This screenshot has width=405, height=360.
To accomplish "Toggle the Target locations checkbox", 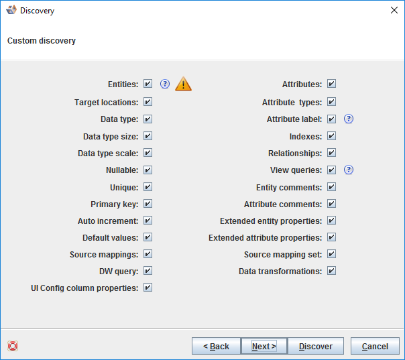I will (x=148, y=102).
